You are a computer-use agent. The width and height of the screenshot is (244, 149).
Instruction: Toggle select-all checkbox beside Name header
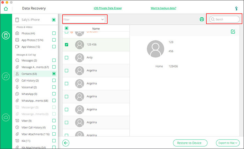click(67, 29)
